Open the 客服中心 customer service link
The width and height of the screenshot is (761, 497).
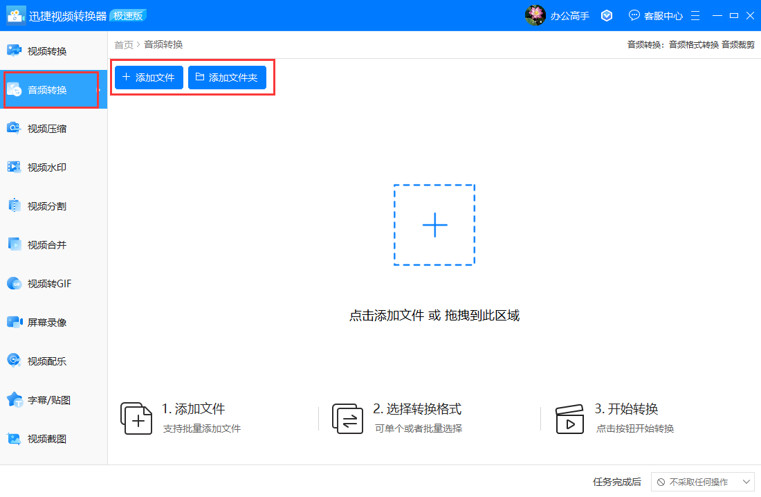tap(654, 15)
